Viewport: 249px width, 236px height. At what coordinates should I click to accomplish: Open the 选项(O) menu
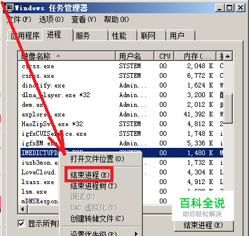pos(51,19)
